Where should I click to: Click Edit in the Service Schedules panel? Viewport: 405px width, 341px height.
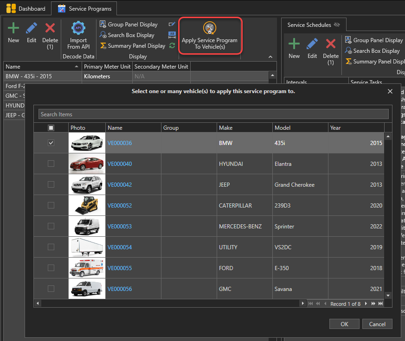click(x=312, y=49)
